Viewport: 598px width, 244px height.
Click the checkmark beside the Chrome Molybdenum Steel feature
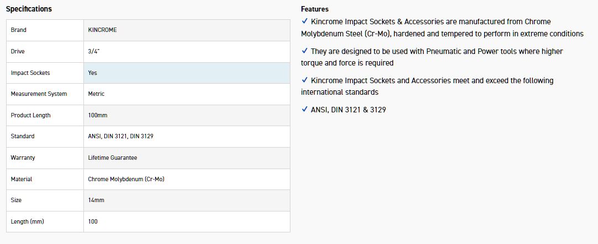click(305, 21)
